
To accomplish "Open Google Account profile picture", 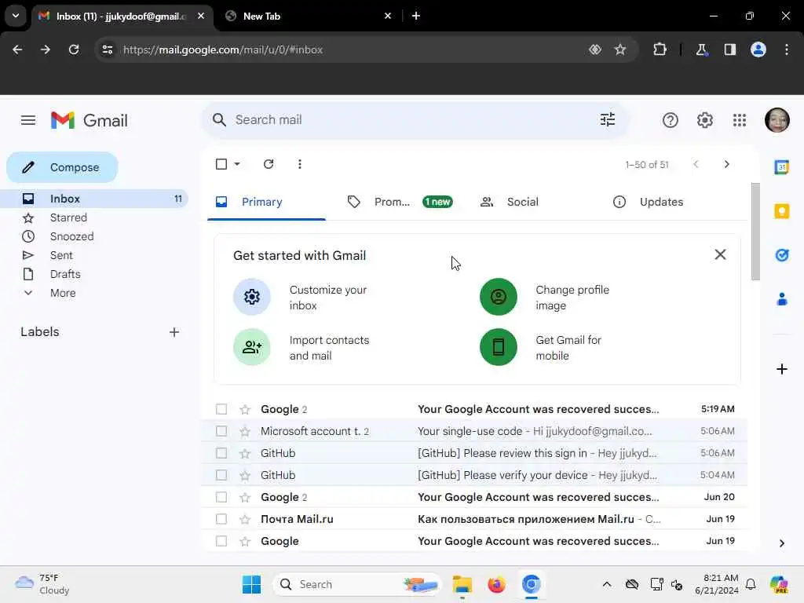I will [x=777, y=120].
